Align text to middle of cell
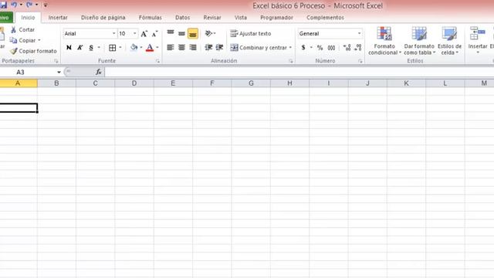This screenshot has width=494, height=278. tap(182, 33)
